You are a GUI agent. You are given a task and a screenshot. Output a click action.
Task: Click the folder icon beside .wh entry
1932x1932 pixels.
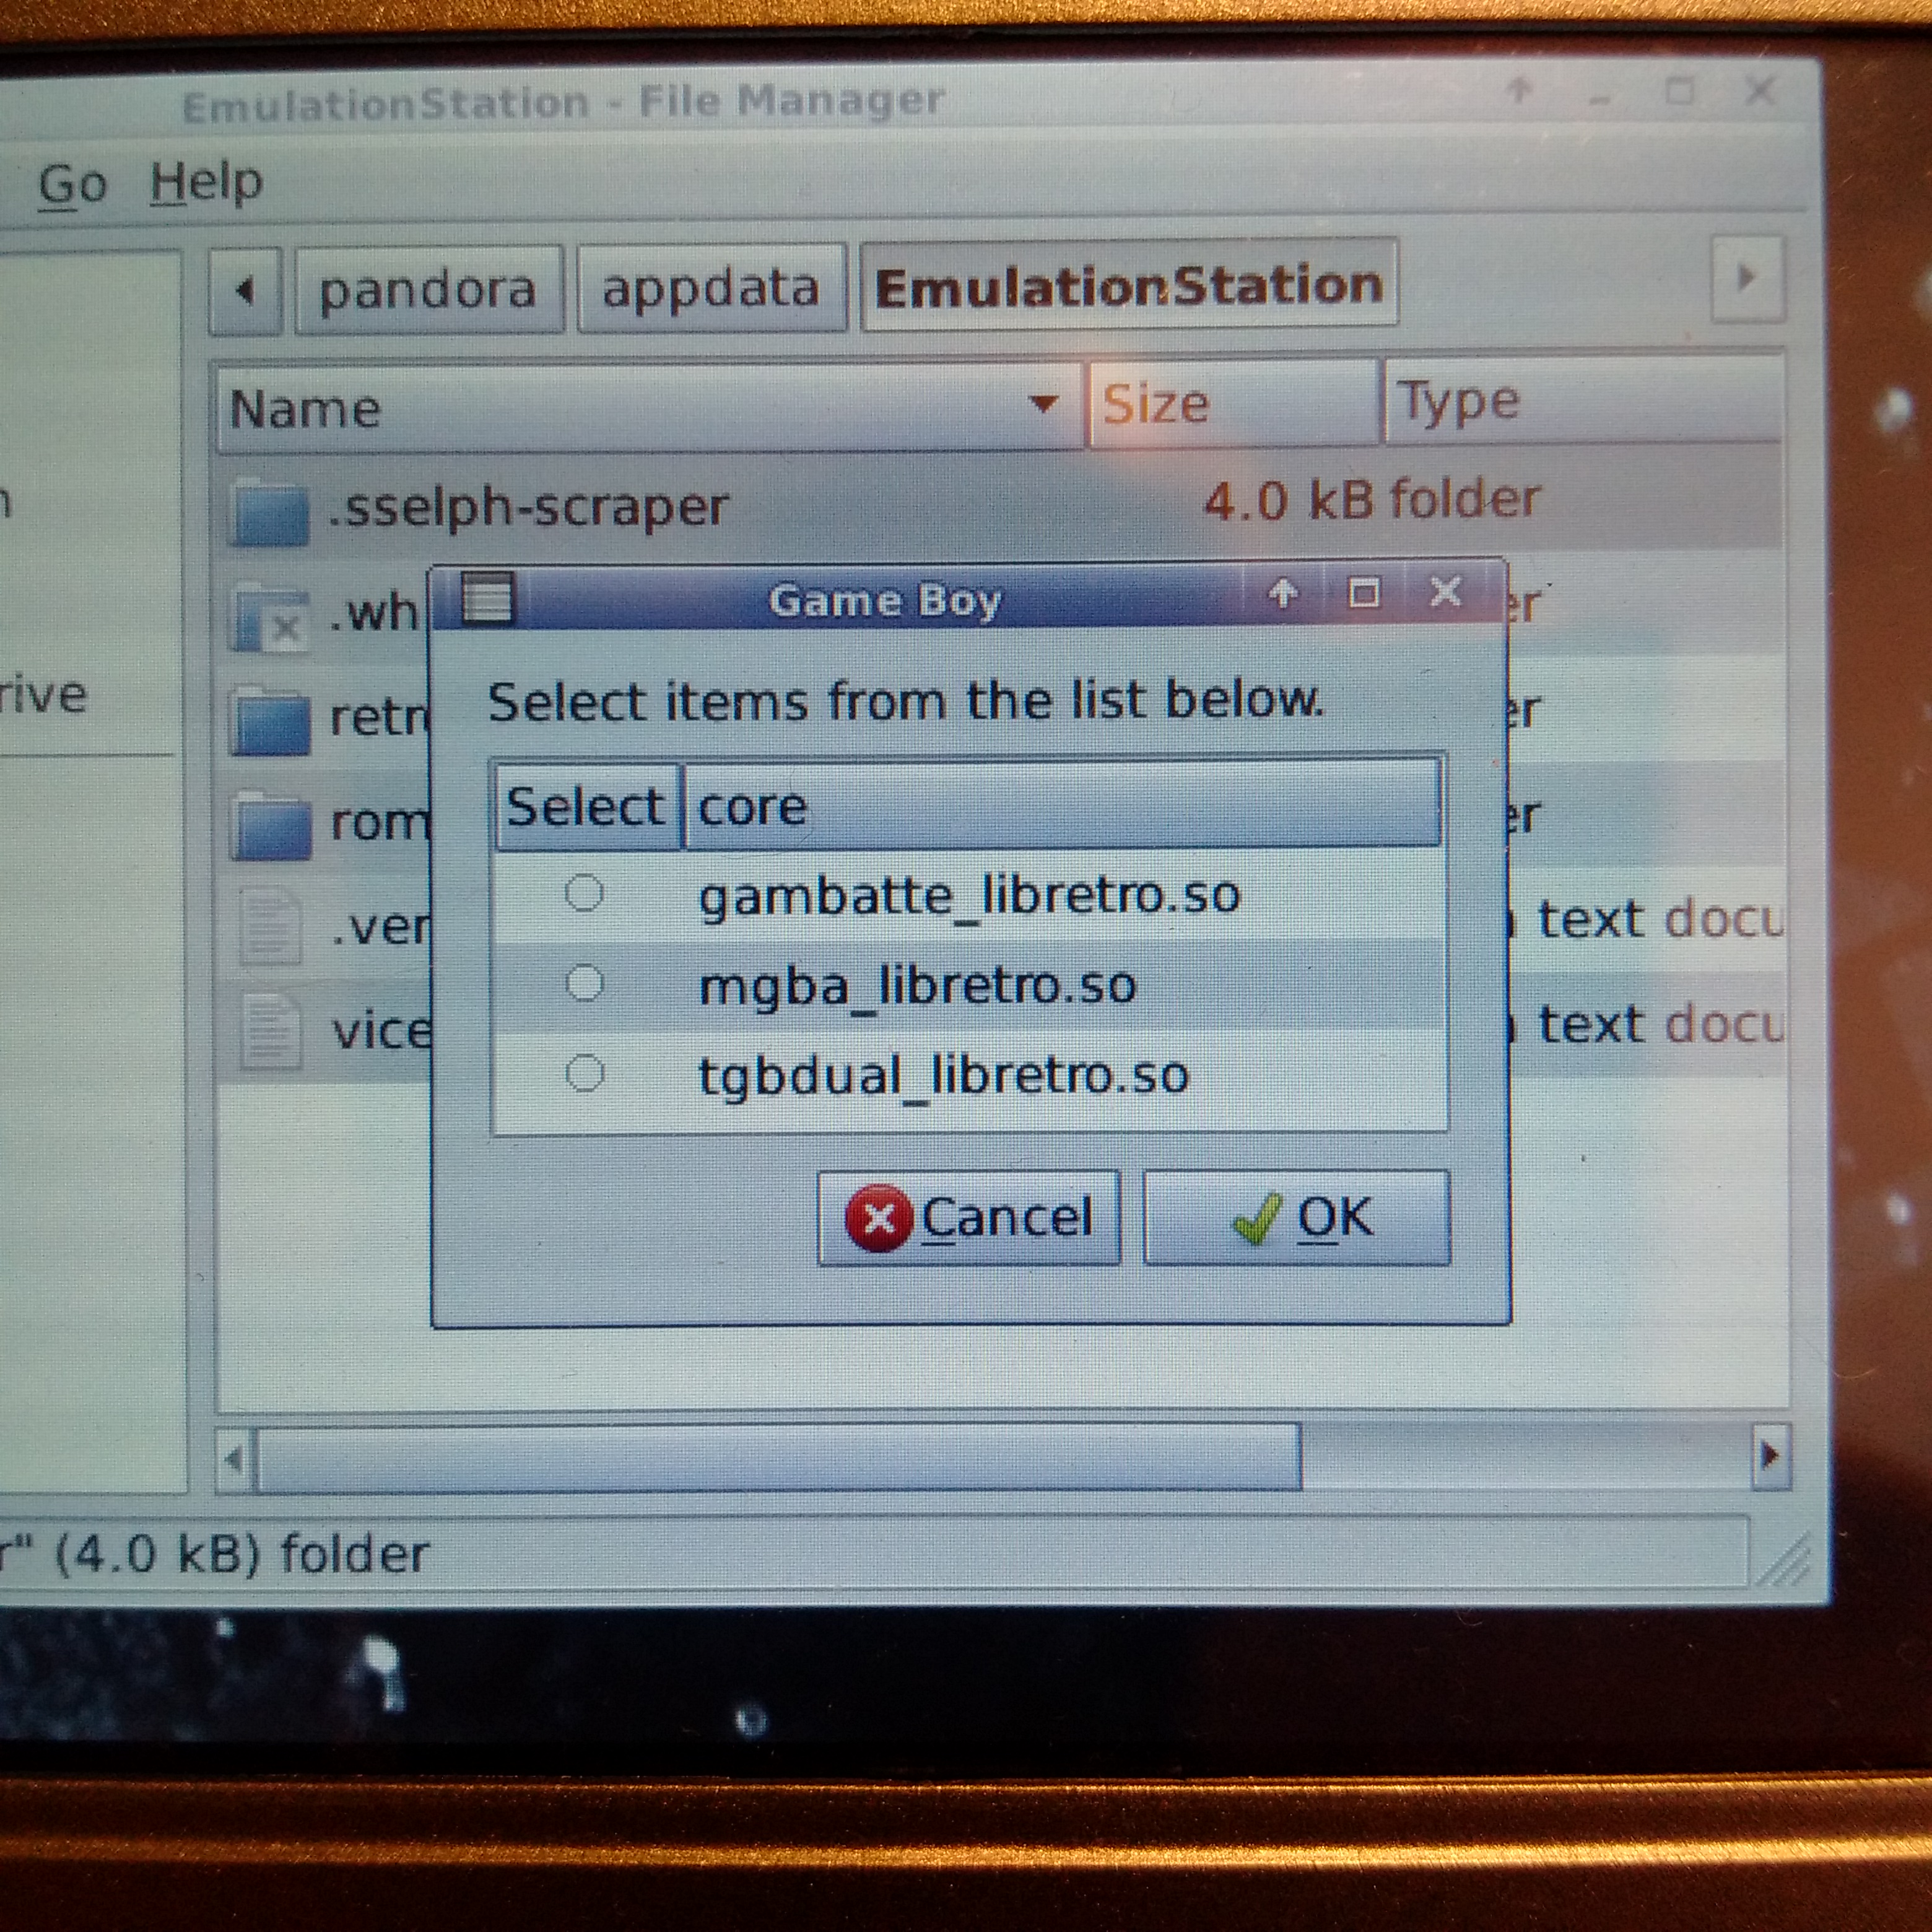click(268, 618)
